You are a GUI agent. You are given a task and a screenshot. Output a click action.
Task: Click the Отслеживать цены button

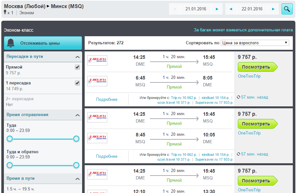click(43, 43)
